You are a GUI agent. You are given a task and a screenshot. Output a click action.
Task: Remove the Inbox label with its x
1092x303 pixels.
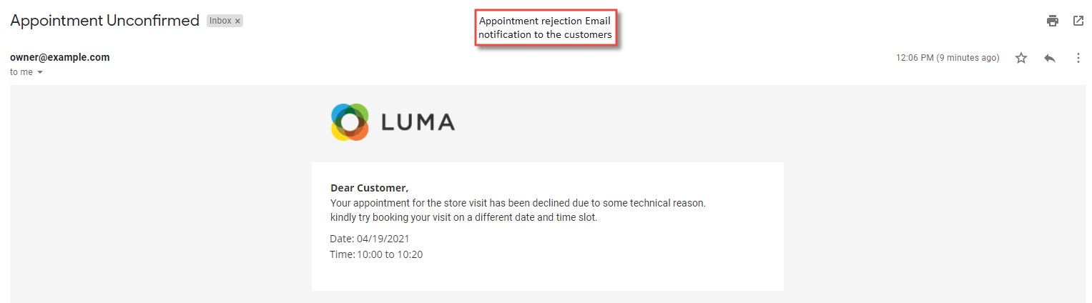237,21
